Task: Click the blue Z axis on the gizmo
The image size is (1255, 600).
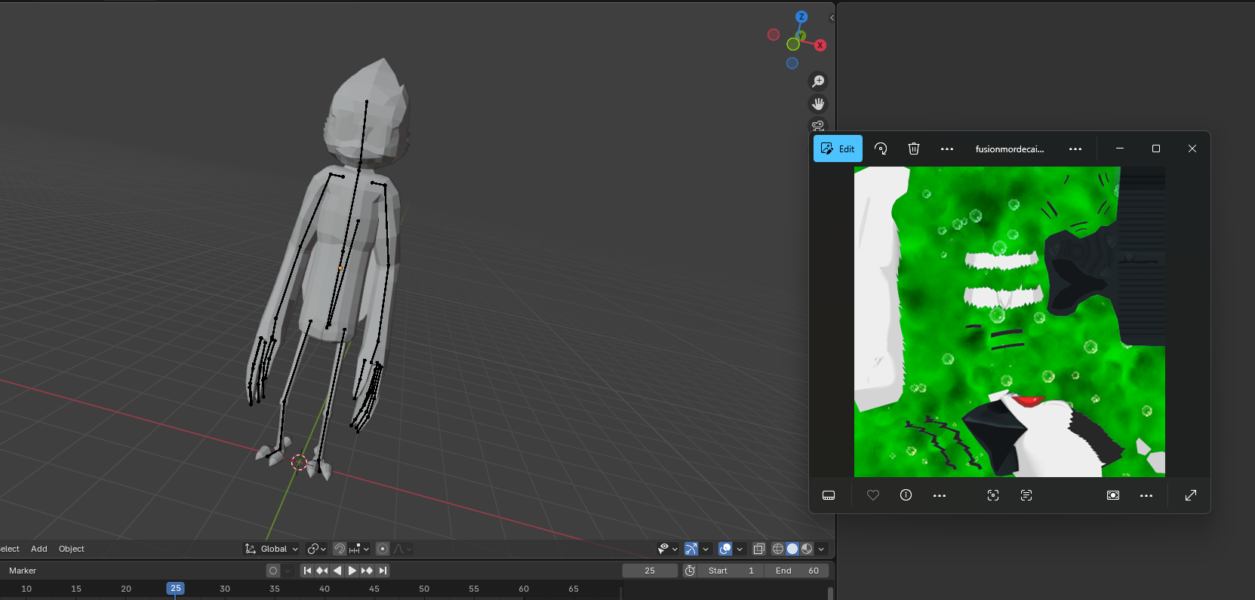Action: [x=801, y=17]
